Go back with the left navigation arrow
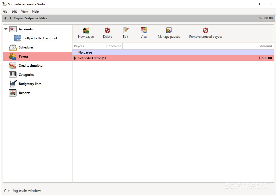The height and width of the screenshot is (196, 277). point(5,18)
